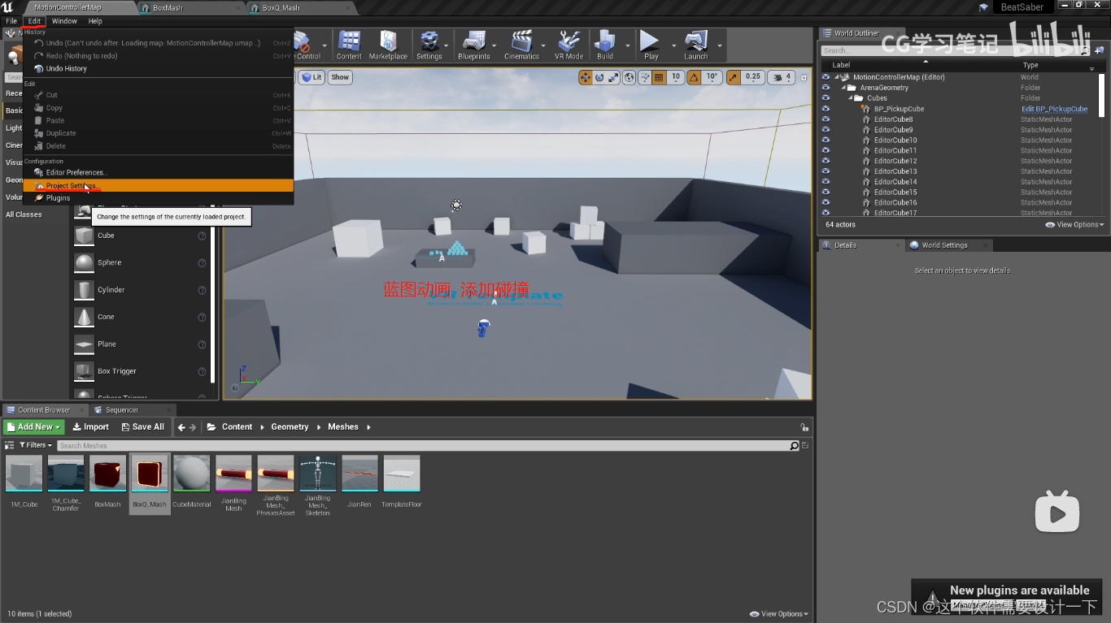
Task: Click the Cube icon in Place Actors list
Action: pos(84,236)
